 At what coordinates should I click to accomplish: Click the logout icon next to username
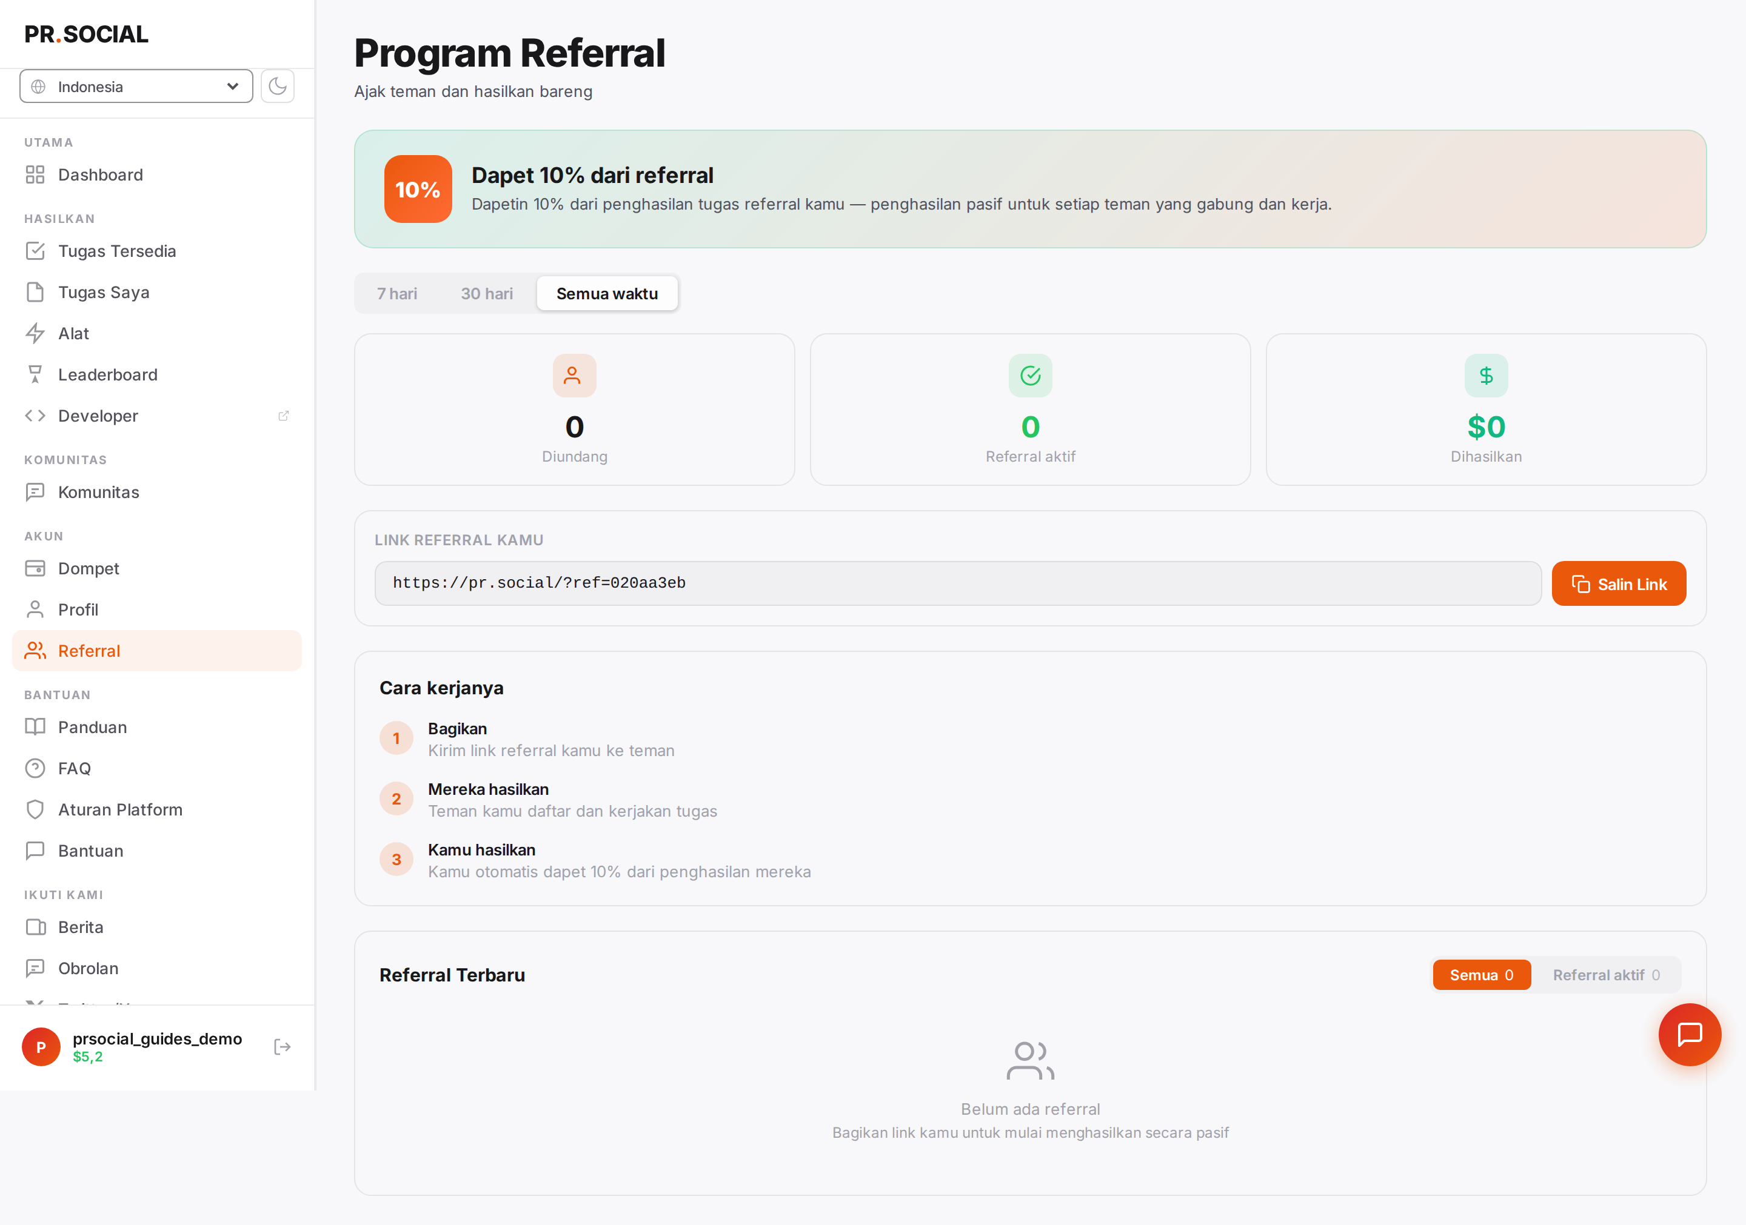click(x=282, y=1047)
